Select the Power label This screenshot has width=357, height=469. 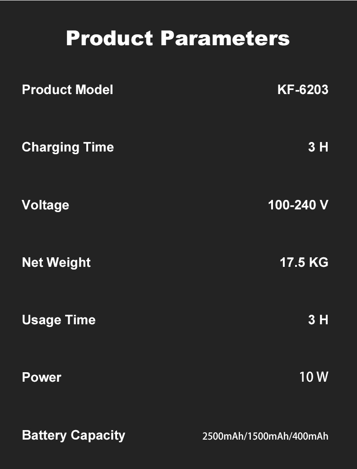pyautogui.click(x=42, y=378)
